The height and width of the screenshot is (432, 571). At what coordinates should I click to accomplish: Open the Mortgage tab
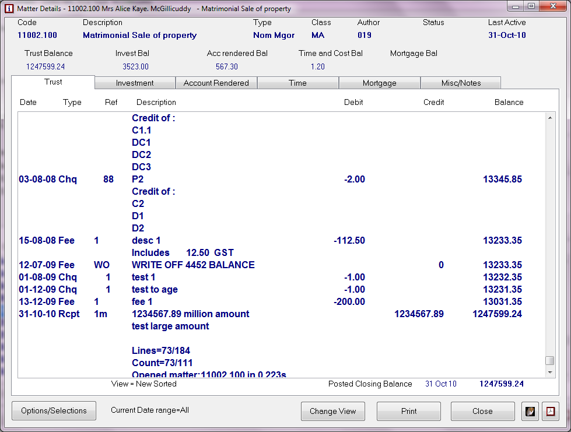[x=379, y=83]
